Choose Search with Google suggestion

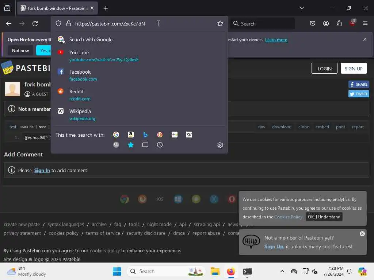139,39
